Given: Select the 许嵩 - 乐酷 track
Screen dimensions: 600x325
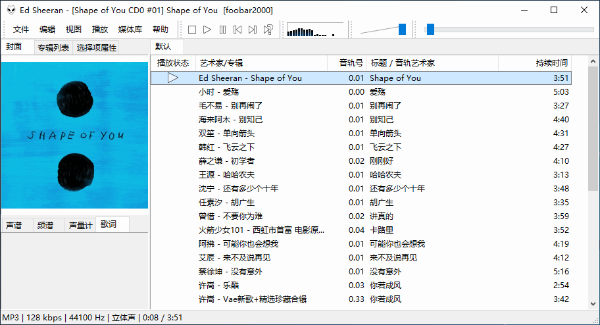Looking at the screenshot, I should (361, 285).
